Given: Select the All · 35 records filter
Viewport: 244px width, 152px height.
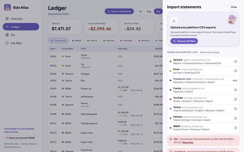Looking at the screenshot, I should coord(58,41).
